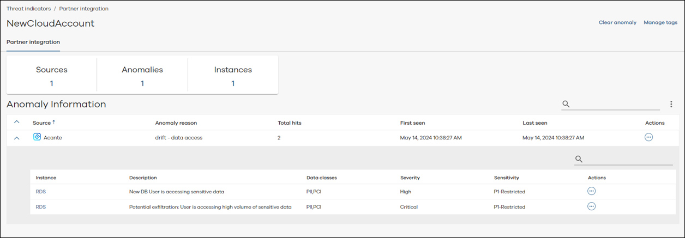
Task: Click the Instances count value
Action: [233, 83]
